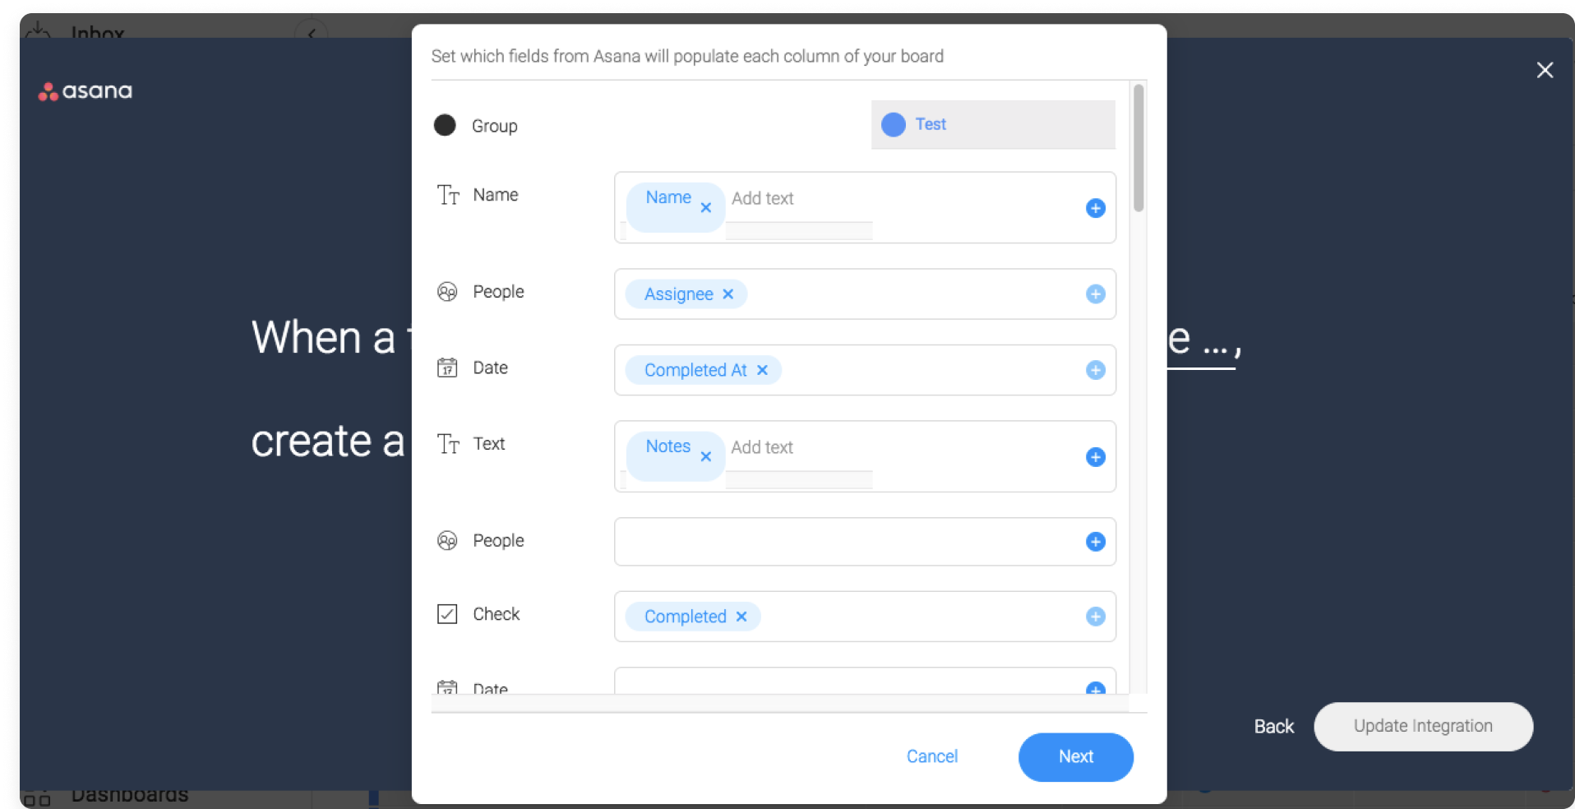The image size is (1575, 809).
Task: Remove the Completed At tag
Action: (x=762, y=370)
